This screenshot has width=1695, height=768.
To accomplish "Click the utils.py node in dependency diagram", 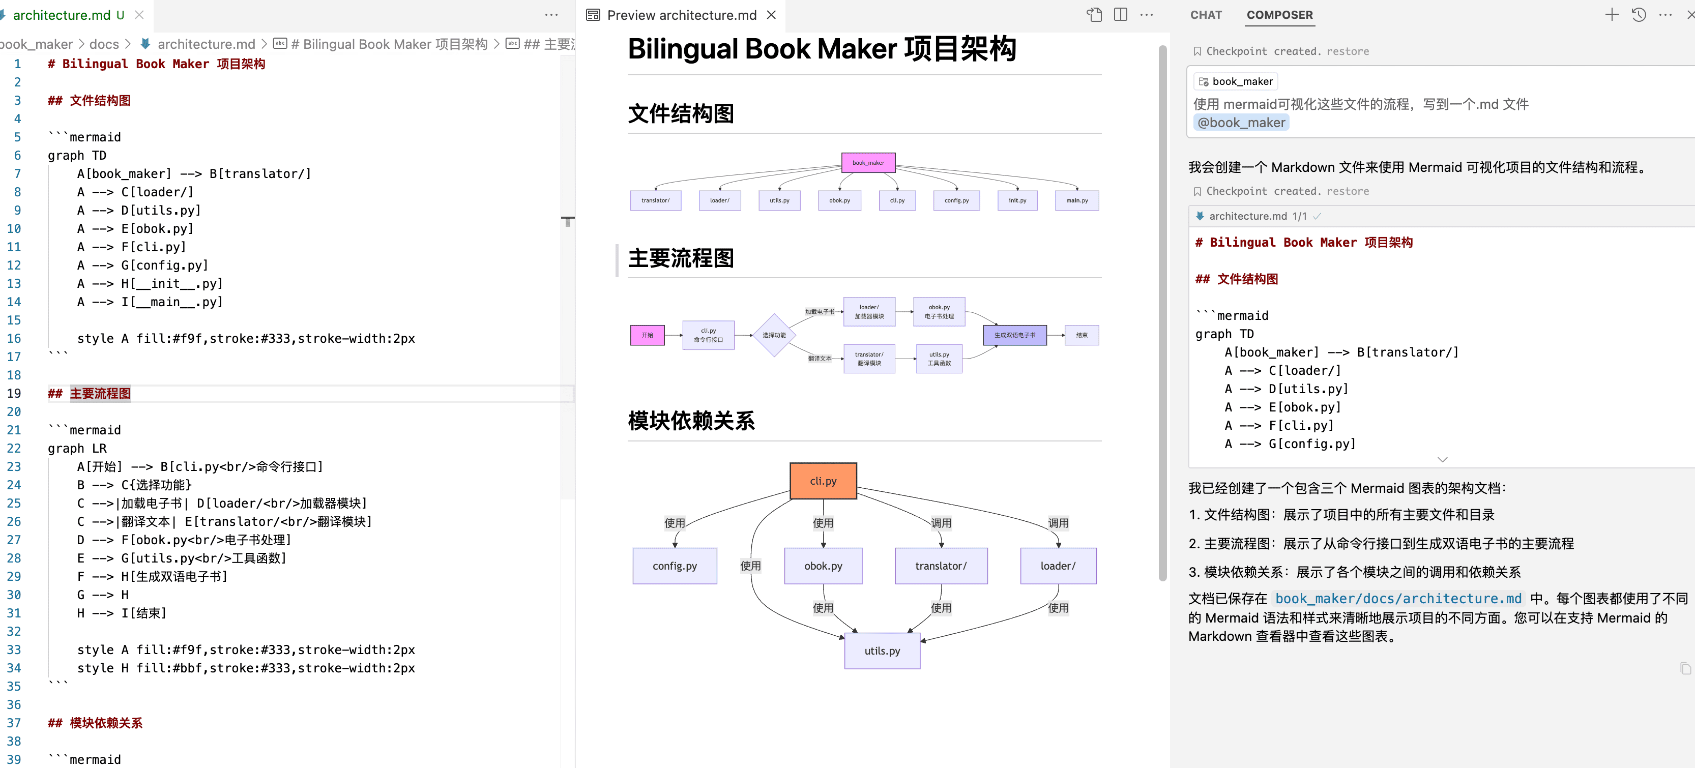I will 882,650.
